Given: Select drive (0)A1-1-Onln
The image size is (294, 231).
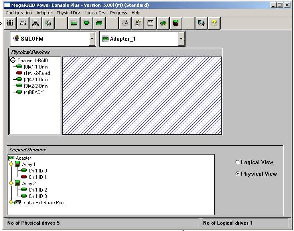Looking at the screenshot, I should coord(36,67).
